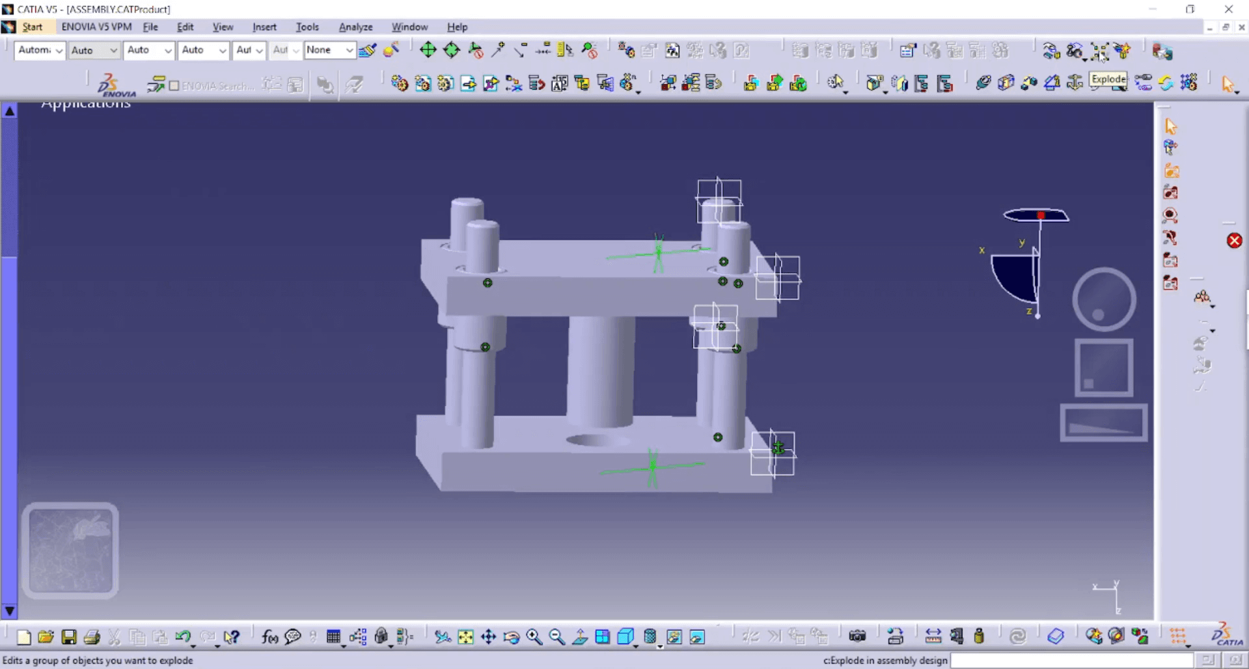Apply a Coincidence constraint

pyautogui.click(x=984, y=83)
